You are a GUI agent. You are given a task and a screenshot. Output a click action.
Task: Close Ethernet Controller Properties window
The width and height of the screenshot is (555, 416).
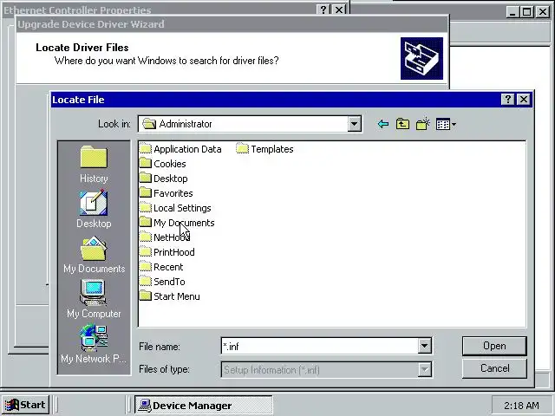pos(339,10)
